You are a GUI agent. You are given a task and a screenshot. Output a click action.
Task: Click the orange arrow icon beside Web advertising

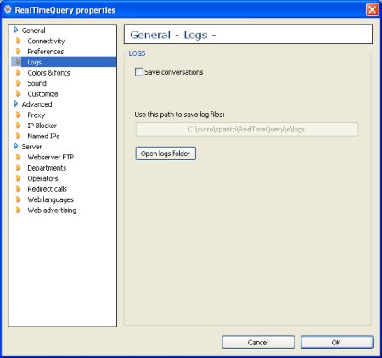19,210
